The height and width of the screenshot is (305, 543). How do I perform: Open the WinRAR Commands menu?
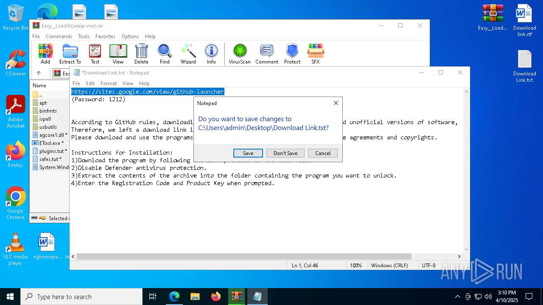(x=59, y=36)
